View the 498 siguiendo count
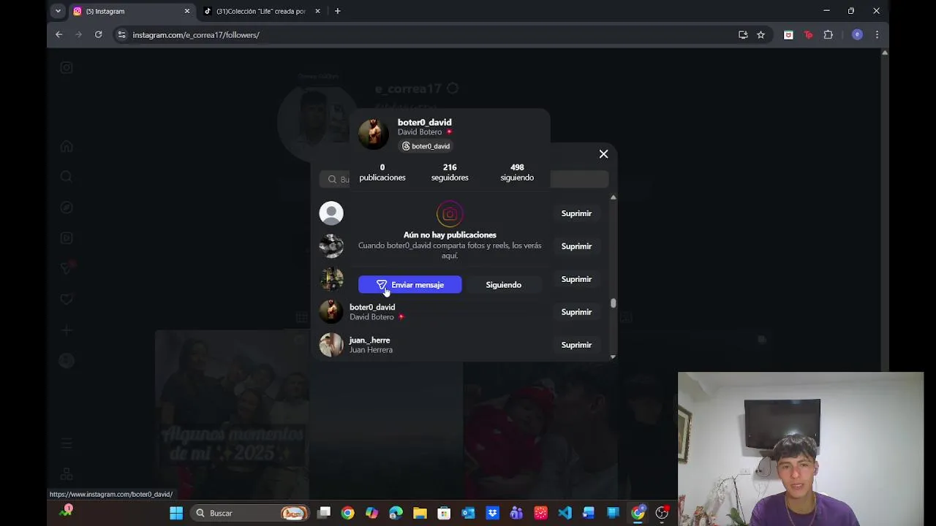 (517, 172)
